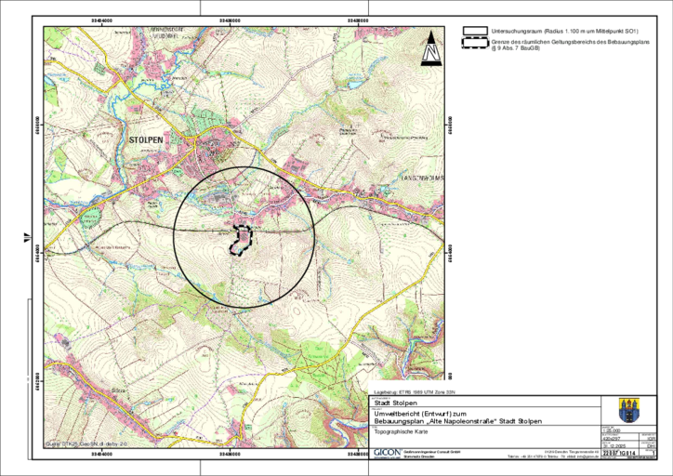The image size is (673, 476).
Task: Click grid label '33454000' along the top map edge
Action: point(101,20)
